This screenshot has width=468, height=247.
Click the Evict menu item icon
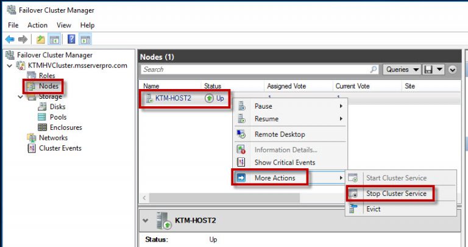pos(353,209)
